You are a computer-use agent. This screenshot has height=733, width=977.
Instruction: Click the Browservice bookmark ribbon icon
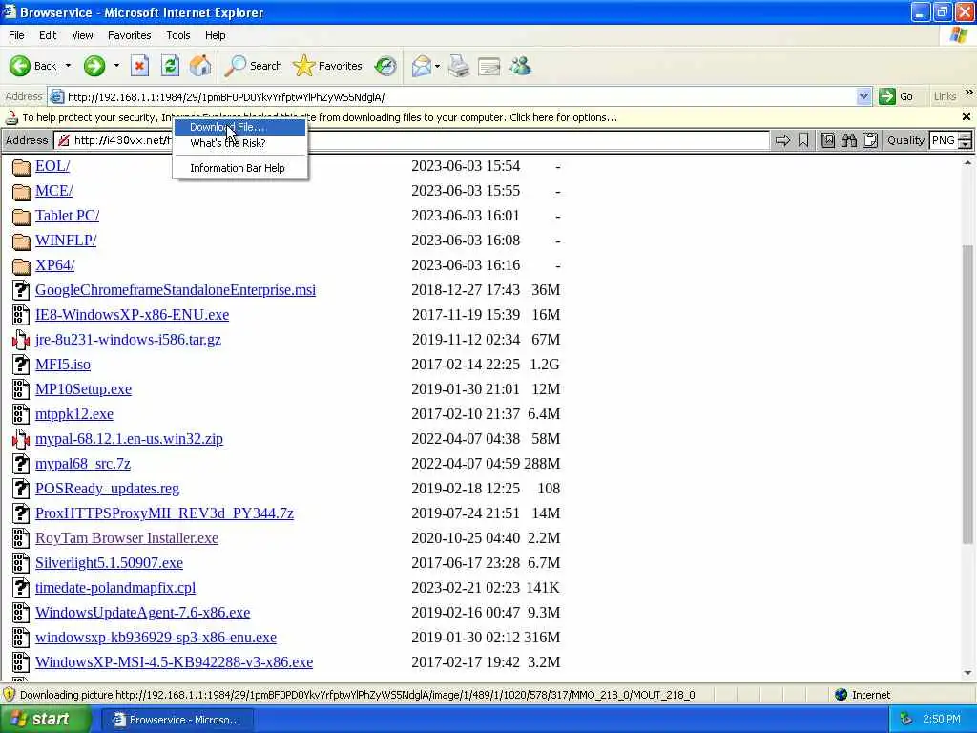click(x=803, y=141)
